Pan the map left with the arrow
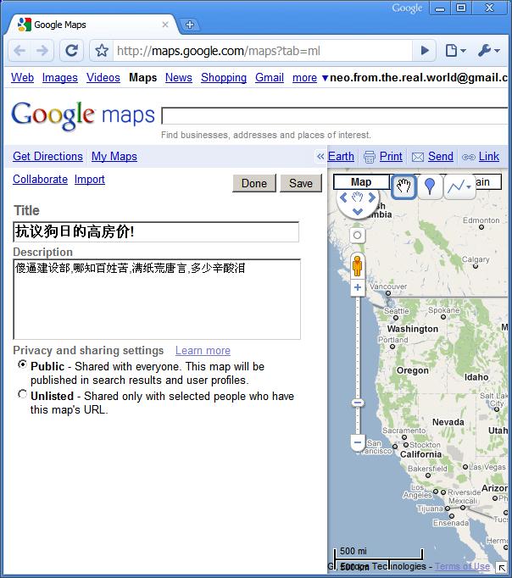This screenshot has height=578, width=512. coord(343,198)
